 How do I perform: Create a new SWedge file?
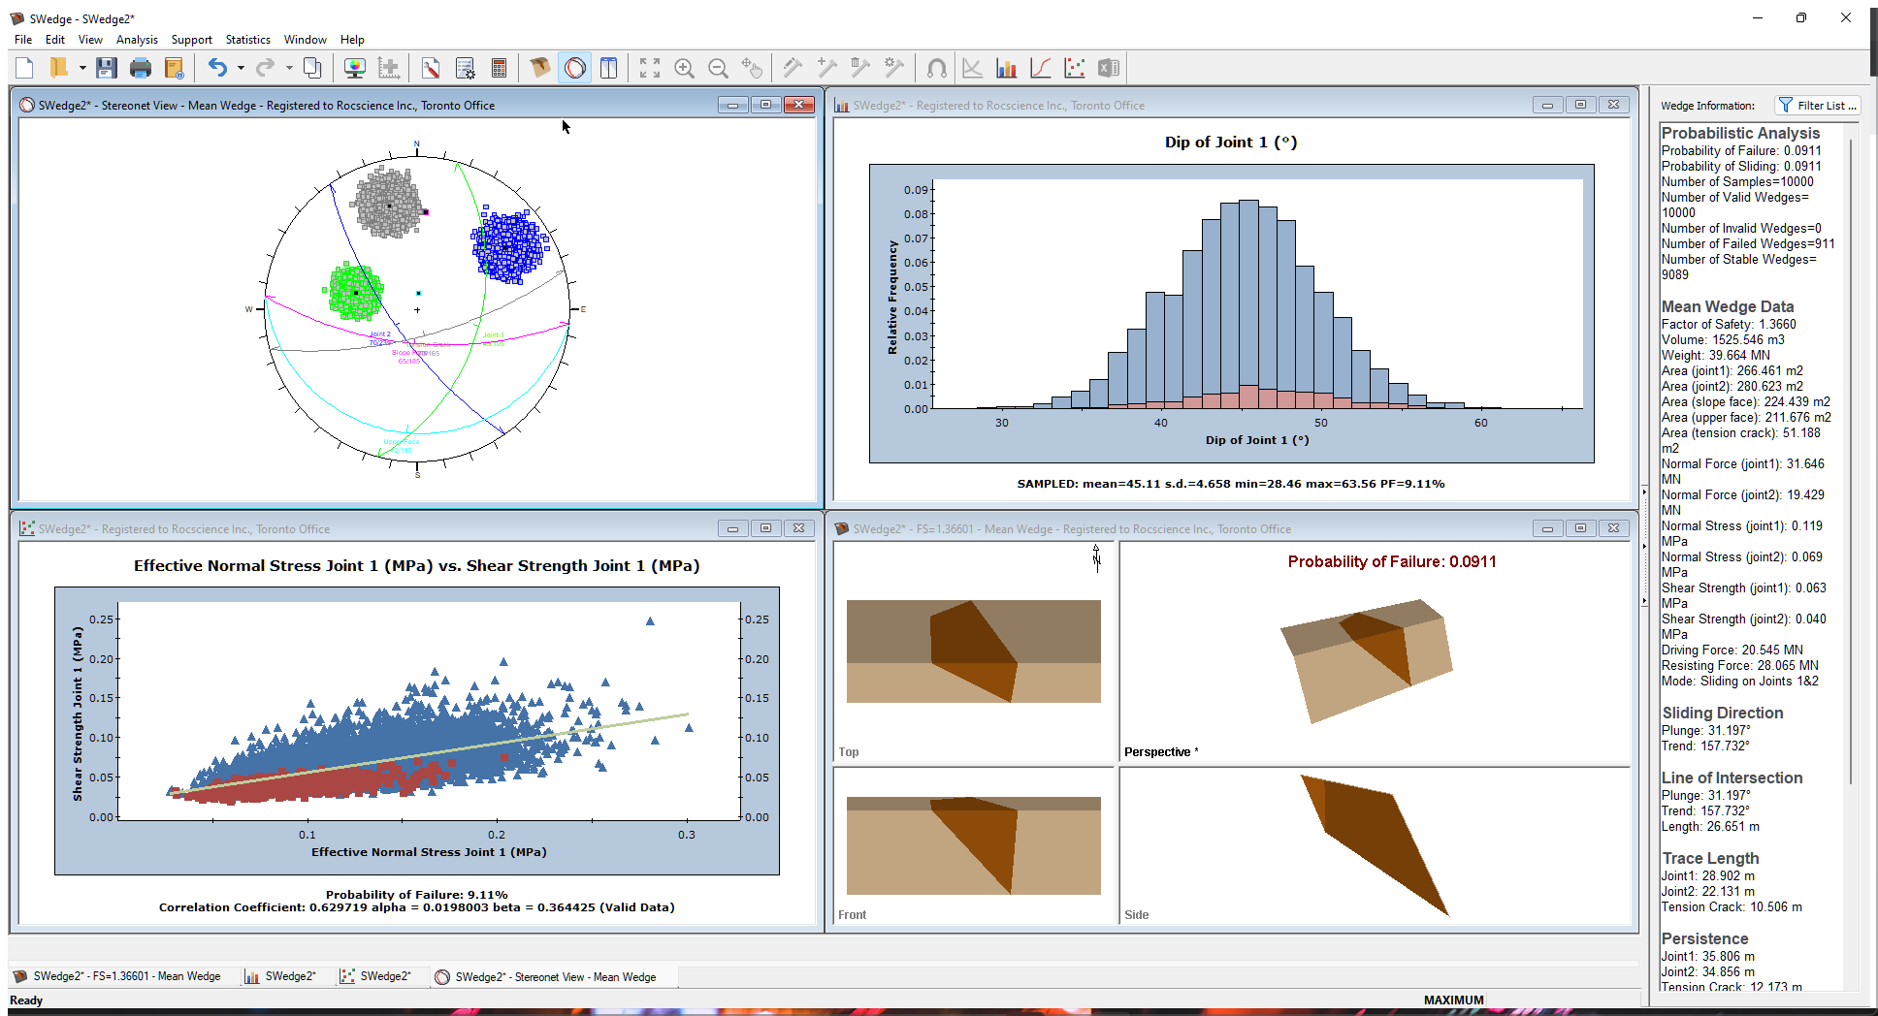point(23,67)
